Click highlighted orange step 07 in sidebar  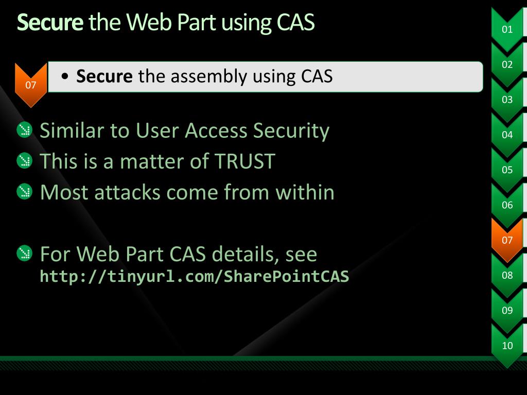(507, 240)
